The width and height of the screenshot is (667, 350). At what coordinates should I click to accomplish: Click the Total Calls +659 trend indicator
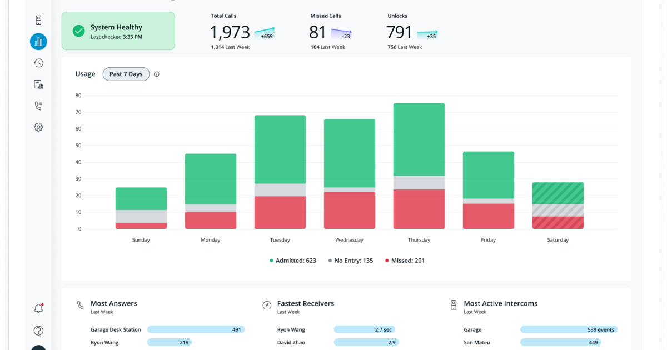click(263, 33)
